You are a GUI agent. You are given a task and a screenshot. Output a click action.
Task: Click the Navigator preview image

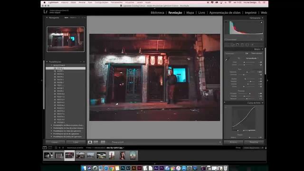pos(66,39)
